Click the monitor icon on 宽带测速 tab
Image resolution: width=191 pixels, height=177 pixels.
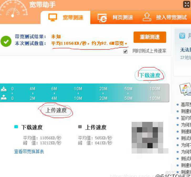pos(53,17)
